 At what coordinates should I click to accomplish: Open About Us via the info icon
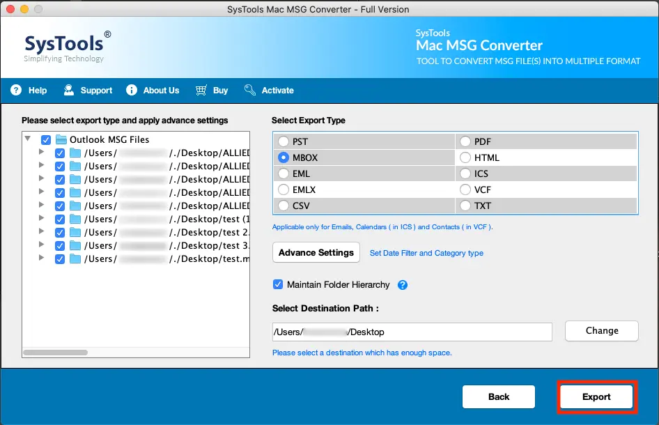pyautogui.click(x=131, y=90)
